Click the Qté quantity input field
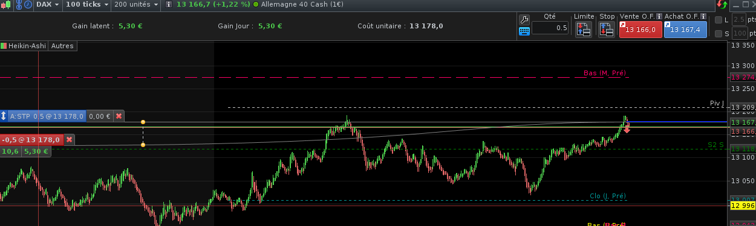The image size is (756, 226). 550,28
